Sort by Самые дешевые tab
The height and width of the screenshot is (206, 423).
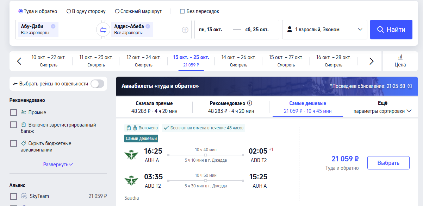tap(308, 107)
